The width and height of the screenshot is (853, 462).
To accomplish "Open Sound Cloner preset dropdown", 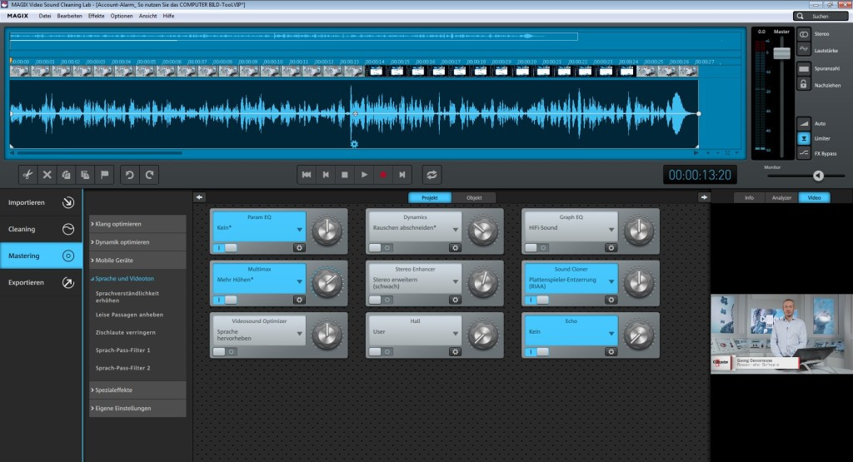I will (611, 282).
